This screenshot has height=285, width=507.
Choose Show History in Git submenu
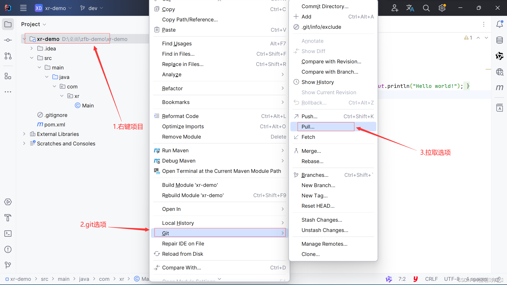(333, 82)
